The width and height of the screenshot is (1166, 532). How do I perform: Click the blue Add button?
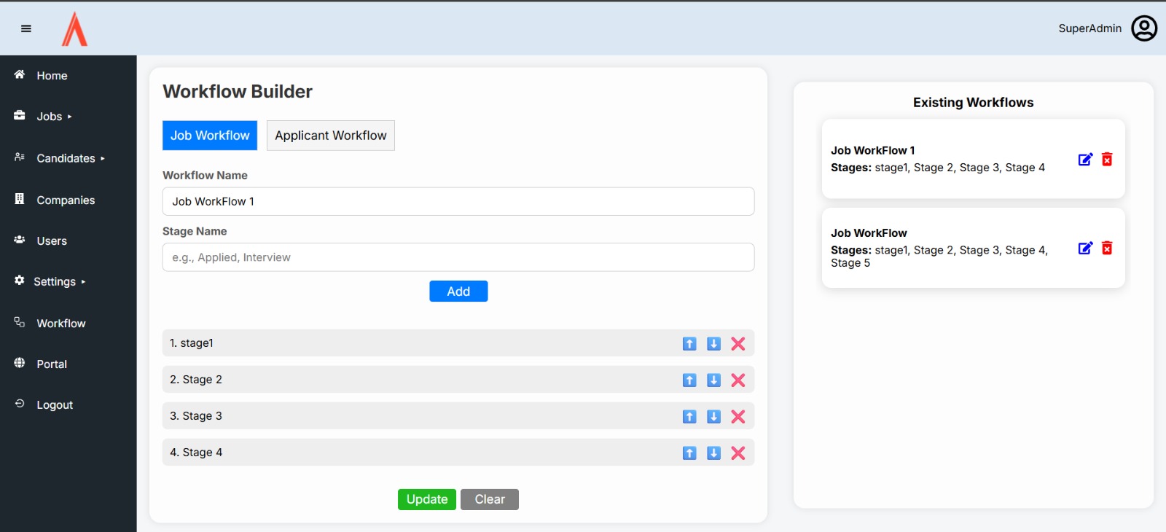point(458,292)
